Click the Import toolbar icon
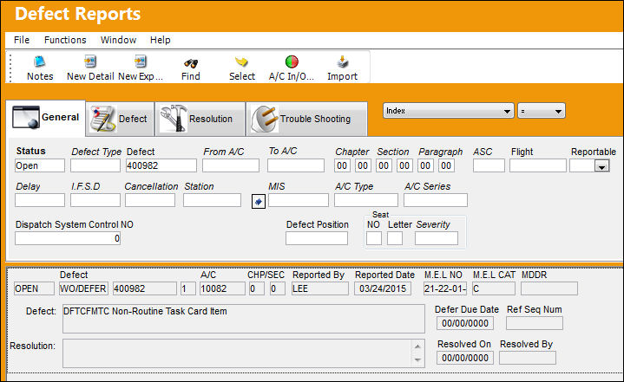This screenshot has width=624, height=382. click(342, 62)
